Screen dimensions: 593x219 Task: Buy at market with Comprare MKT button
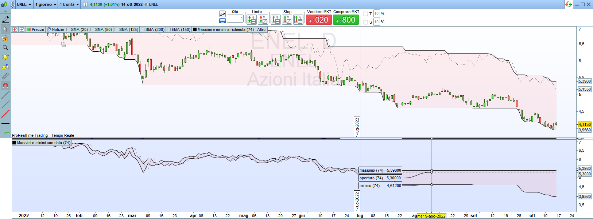point(346,20)
